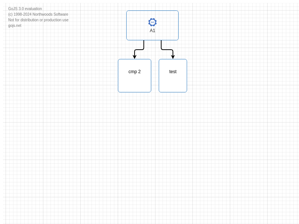The width and height of the screenshot is (299, 224).
Task: Click the Northwoods Software copyright line
Action: 38,14
